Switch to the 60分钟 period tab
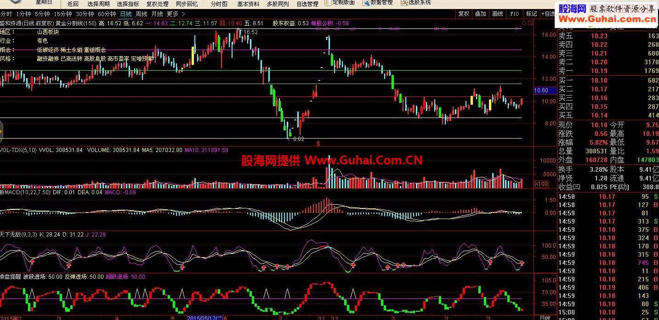The height and width of the screenshot is (320, 659). tap(107, 14)
